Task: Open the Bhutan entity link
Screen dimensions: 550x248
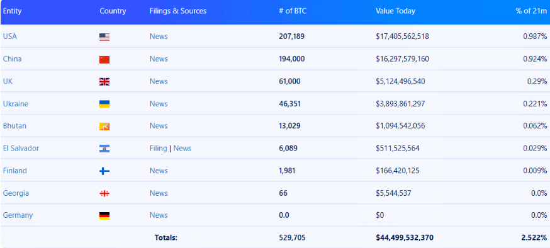Action: pyautogui.click(x=14, y=126)
